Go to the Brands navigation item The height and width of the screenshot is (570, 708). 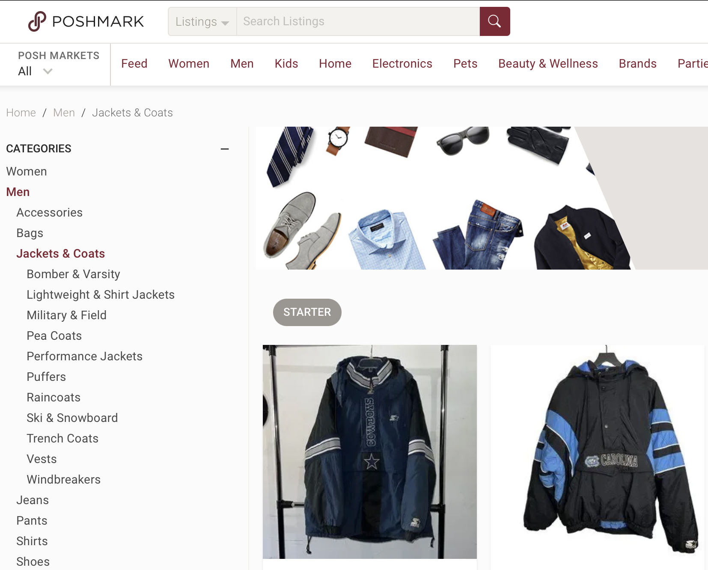pos(637,64)
